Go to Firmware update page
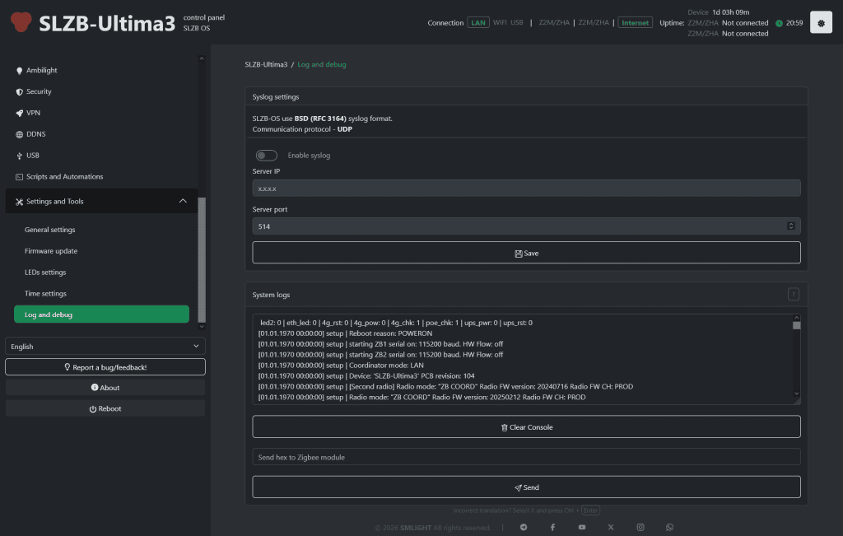Image resolution: width=843 pixels, height=536 pixels. [51, 251]
